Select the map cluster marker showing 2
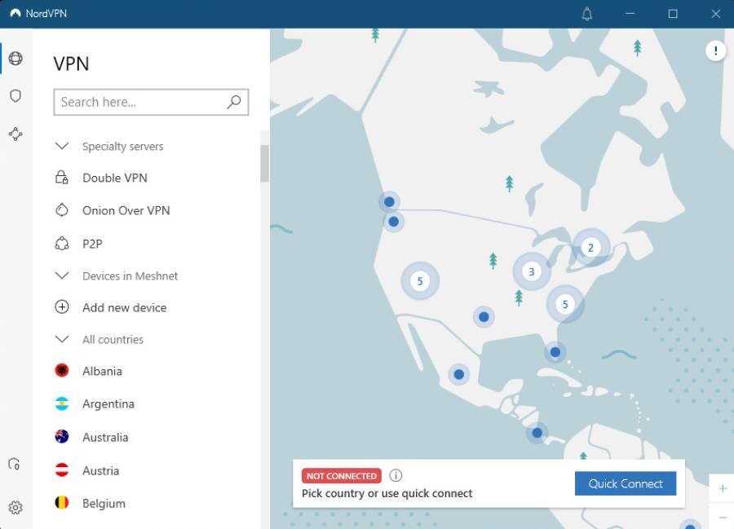Screen dimensions: 734x529 [590, 248]
